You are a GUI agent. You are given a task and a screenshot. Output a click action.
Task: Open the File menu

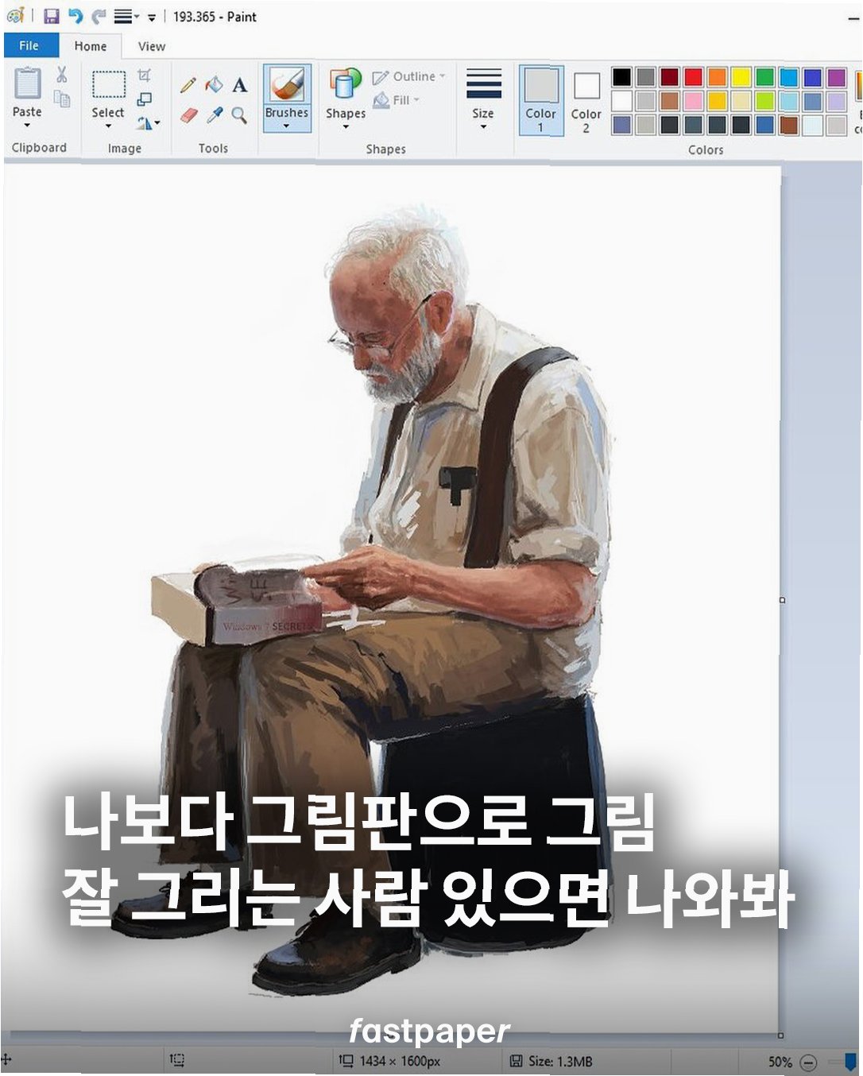coord(29,46)
